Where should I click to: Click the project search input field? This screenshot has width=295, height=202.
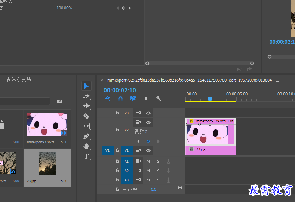tap(24, 101)
